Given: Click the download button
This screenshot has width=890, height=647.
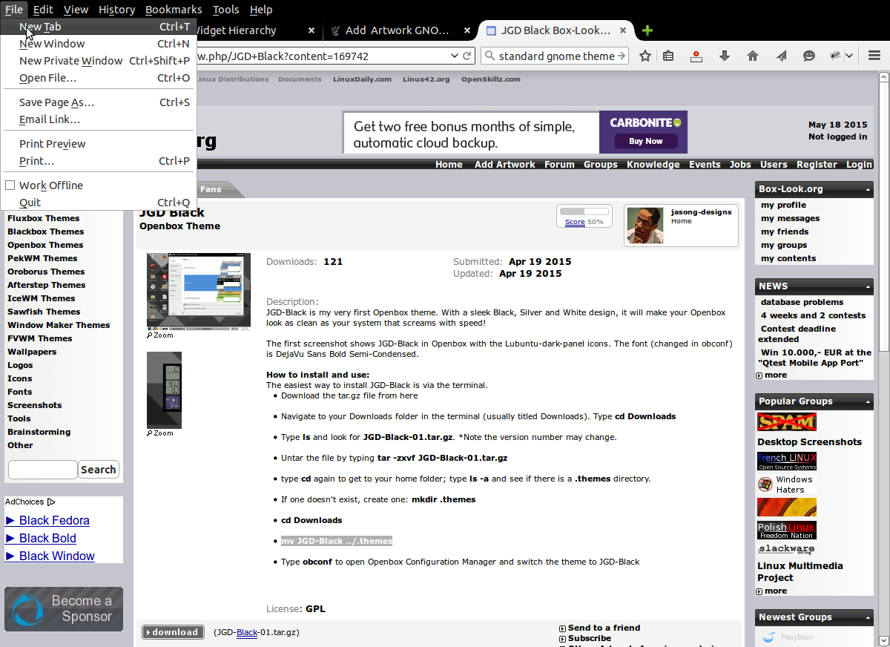Looking at the screenshot, I should 173,632.
